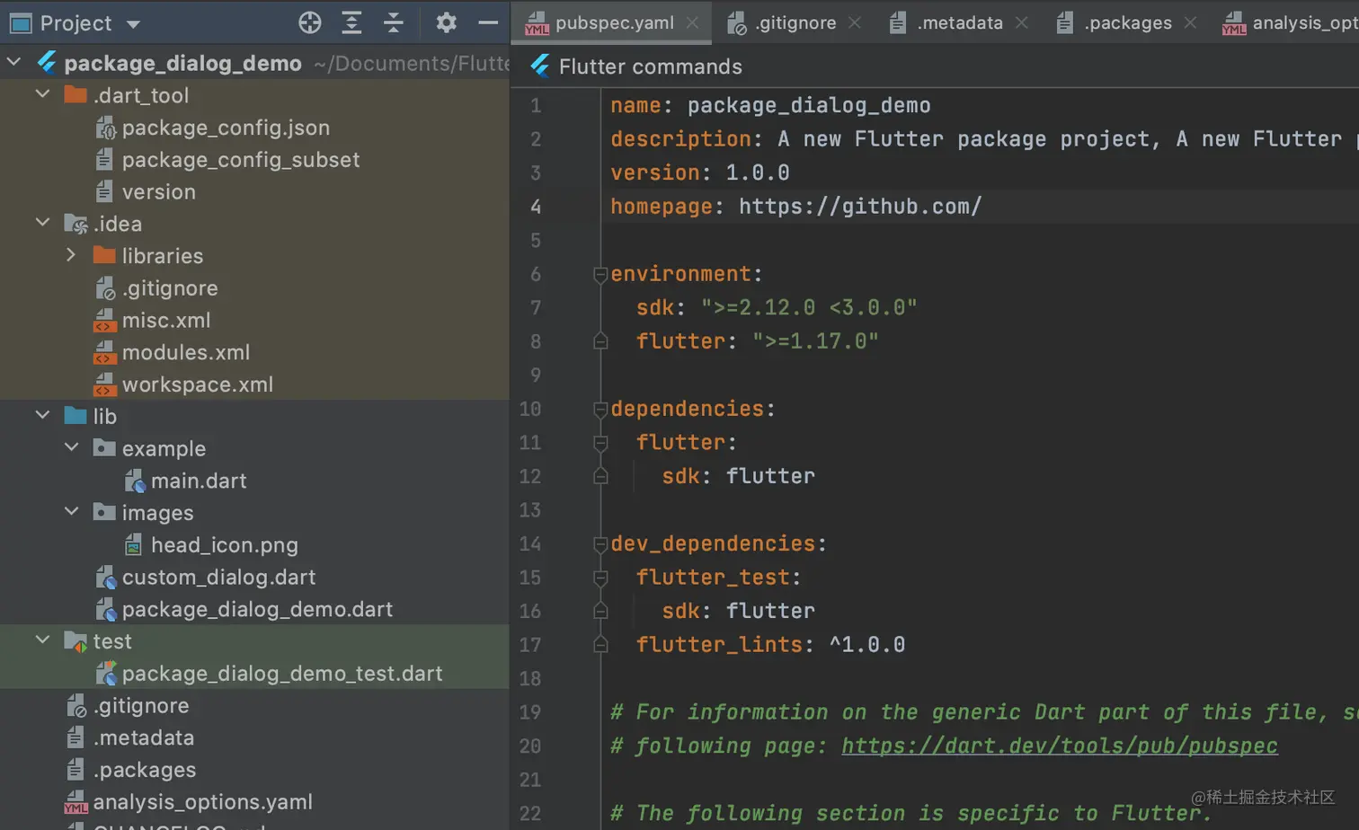Fold the environment section in gutter
The width and height of the screenshot is (1359, 830).
click(x=600, y=275)
